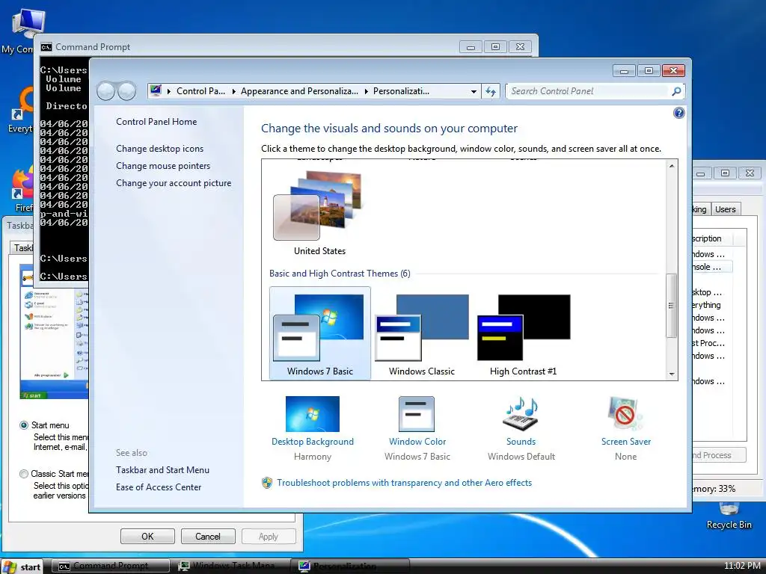Viewport: 766px width, 574px height.
Task: Click the End Process button in Task Manager
Action: point(718,455)
